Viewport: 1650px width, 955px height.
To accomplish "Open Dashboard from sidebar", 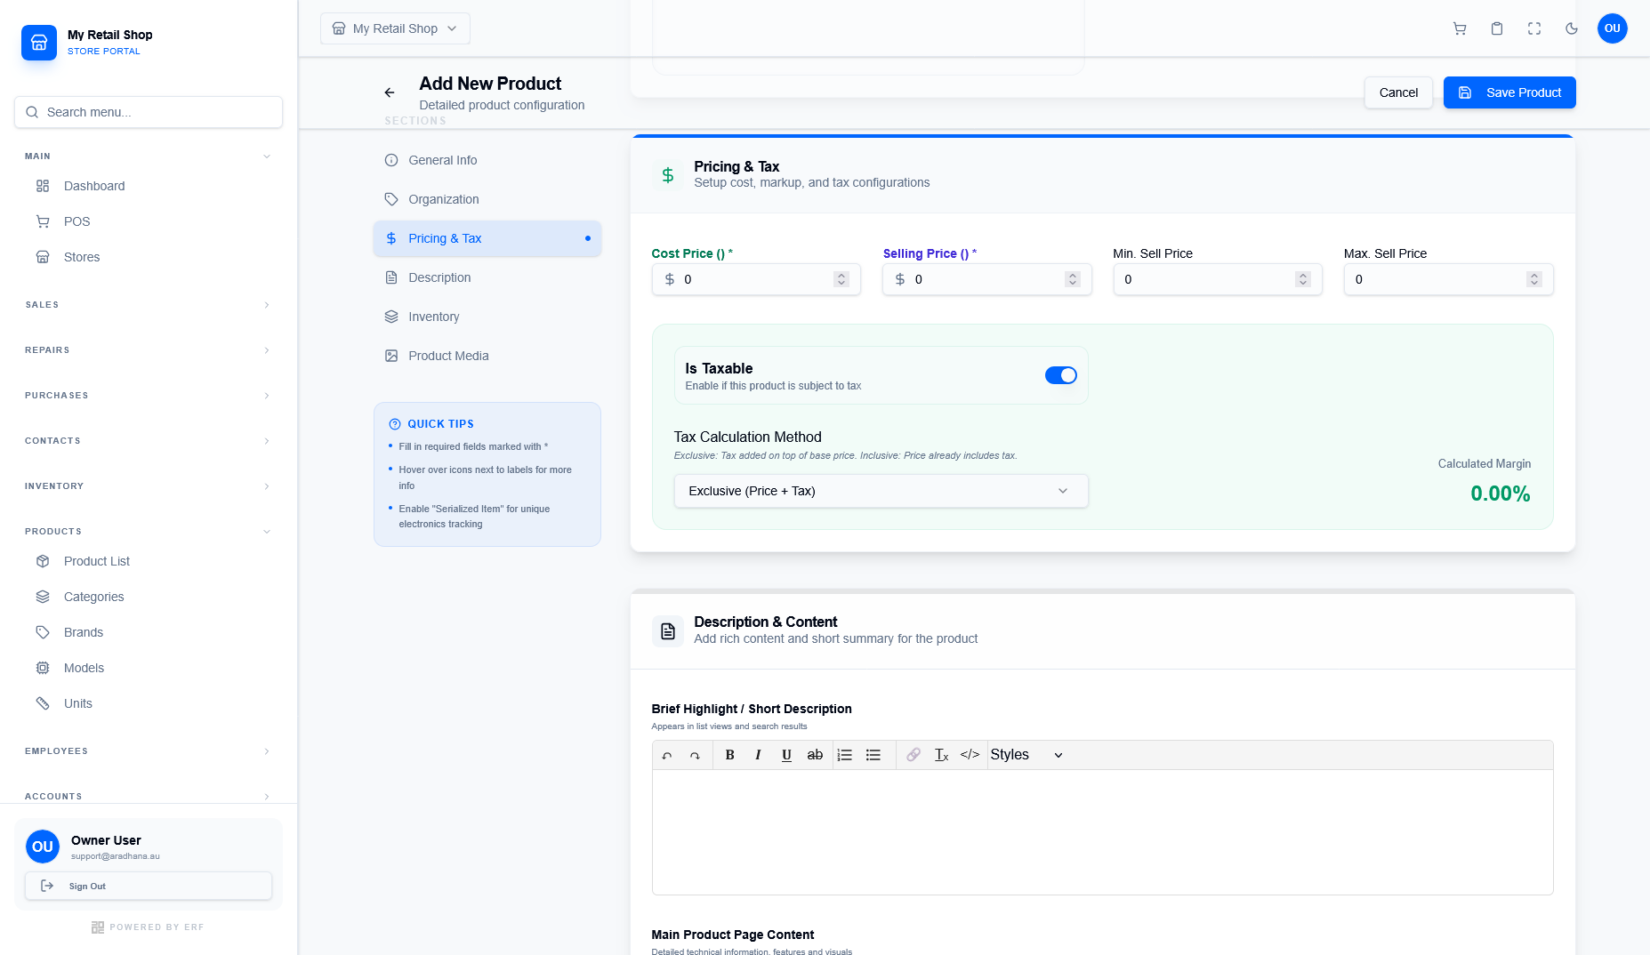I will [149, 186].
